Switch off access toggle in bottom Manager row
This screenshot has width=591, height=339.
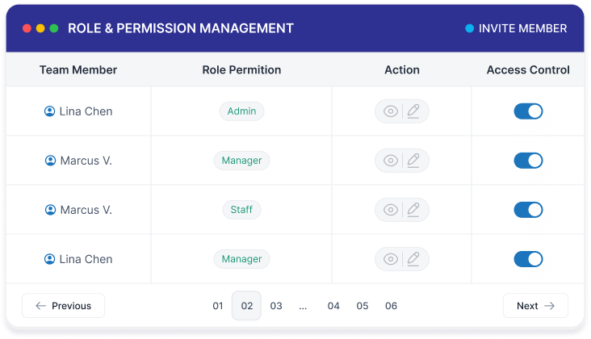[x=528, y=259]
